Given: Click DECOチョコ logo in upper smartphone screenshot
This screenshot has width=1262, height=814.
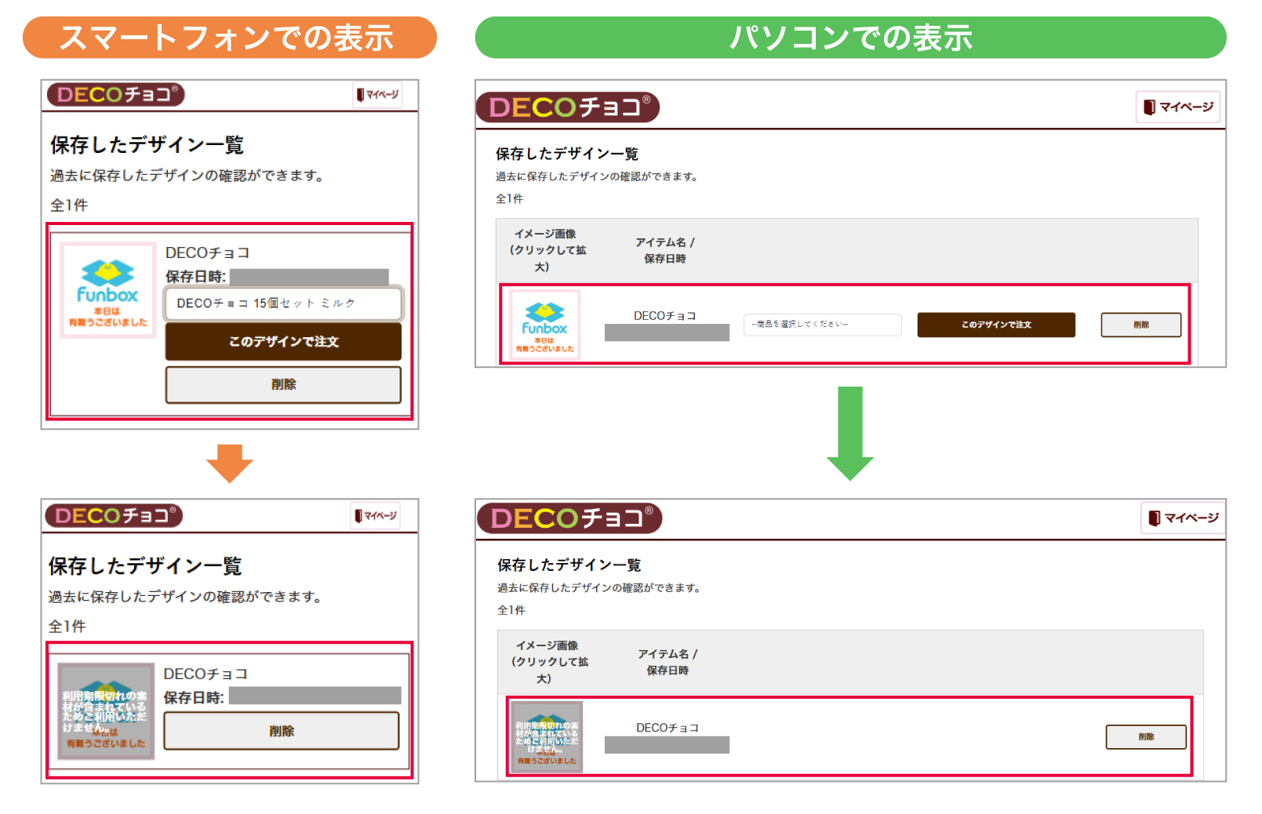Looking at the screenshot, I should (x=115, y=95).
